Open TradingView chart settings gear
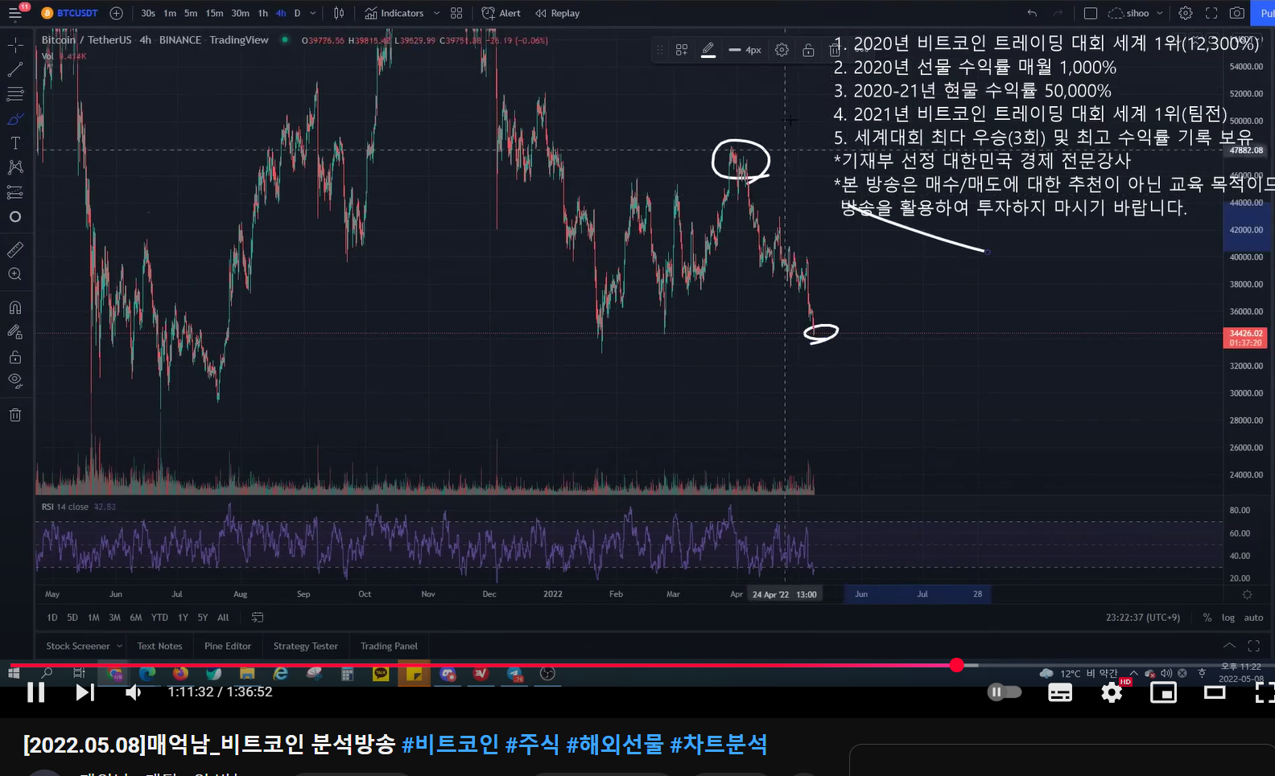This screenshot has width=1275, height=776. click(x=1186, y=13)
